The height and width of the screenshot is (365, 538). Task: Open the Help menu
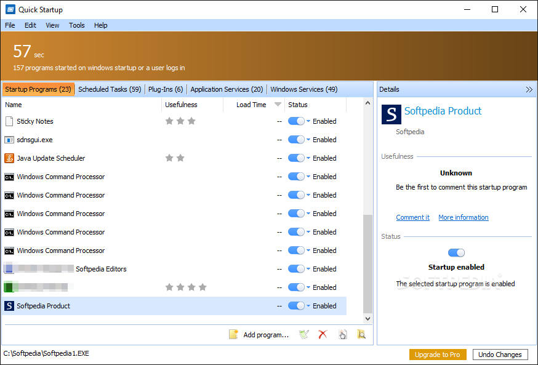coord(100,25)
